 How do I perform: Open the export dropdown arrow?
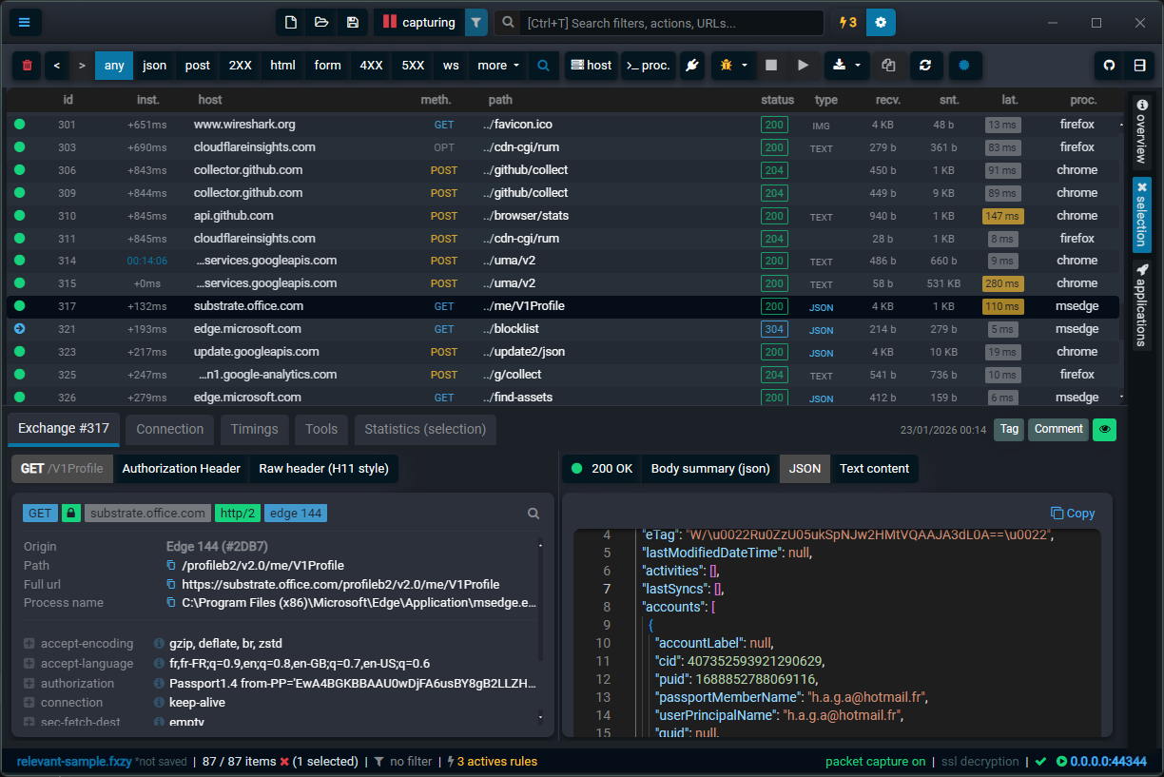point(856,66)
